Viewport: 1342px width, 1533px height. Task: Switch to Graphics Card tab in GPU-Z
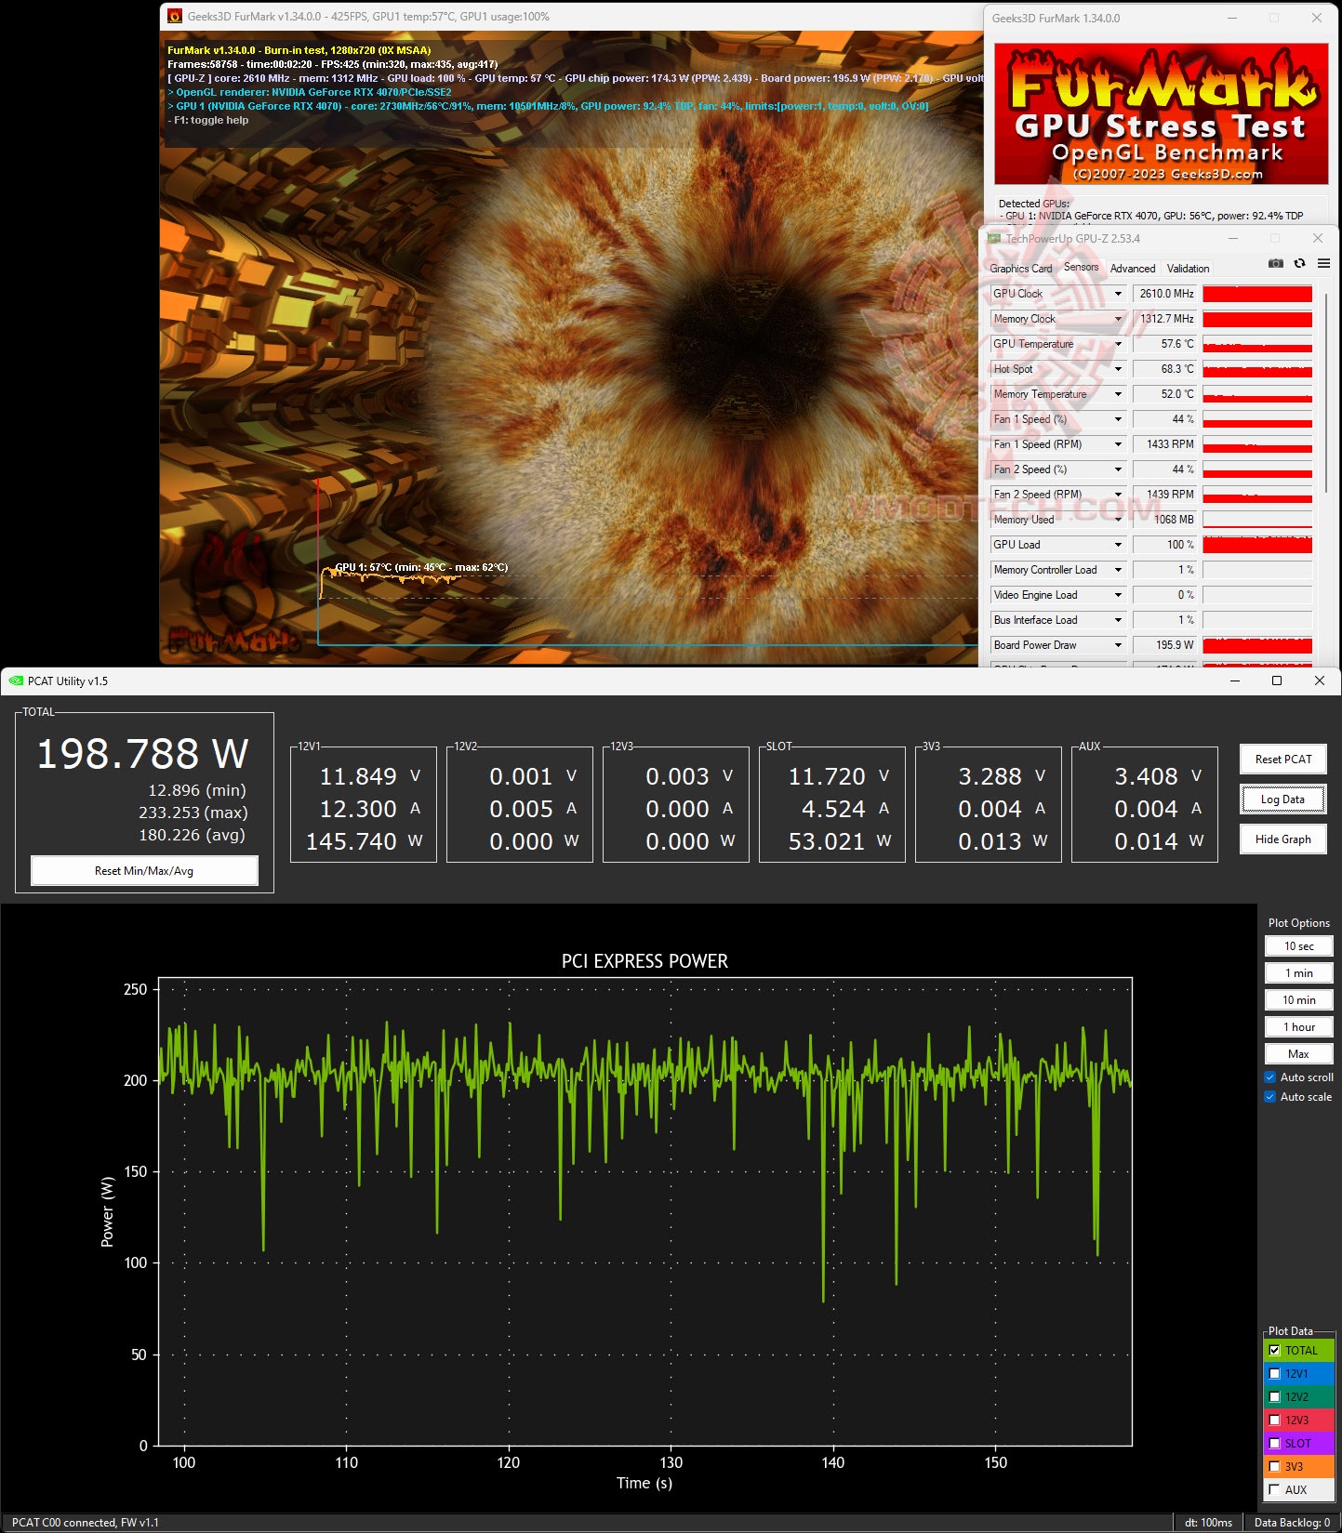[x=1020, y=269]
